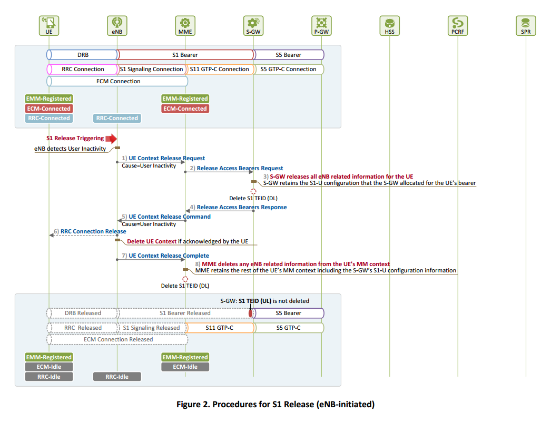This screenshot has height=422, width=551.
Task: Click the RRC Connection Release message
Action: (93, 231)
